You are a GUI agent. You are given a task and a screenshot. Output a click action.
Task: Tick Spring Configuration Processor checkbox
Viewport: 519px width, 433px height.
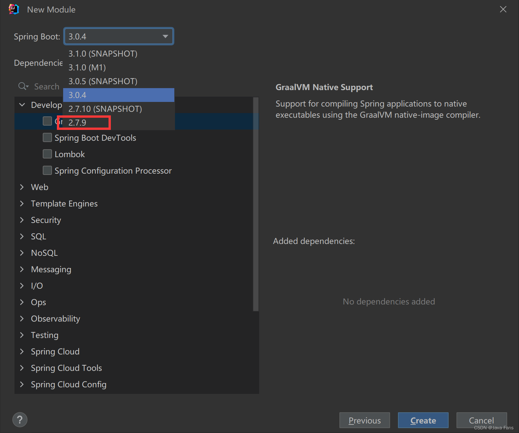click(47, 170)
